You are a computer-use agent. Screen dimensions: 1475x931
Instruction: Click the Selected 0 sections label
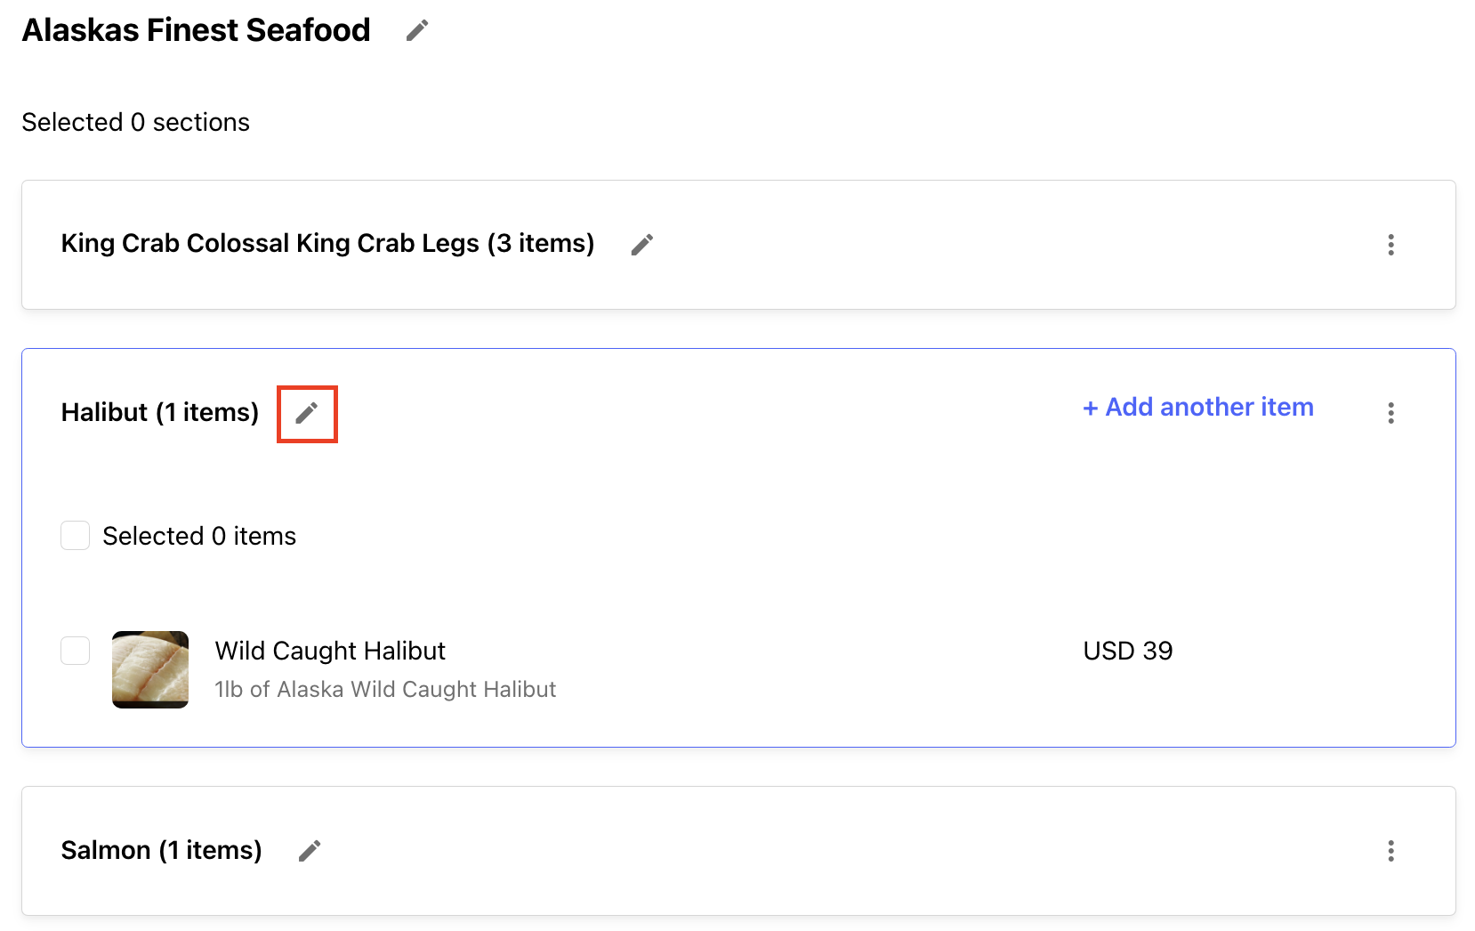tap(135, 122)
